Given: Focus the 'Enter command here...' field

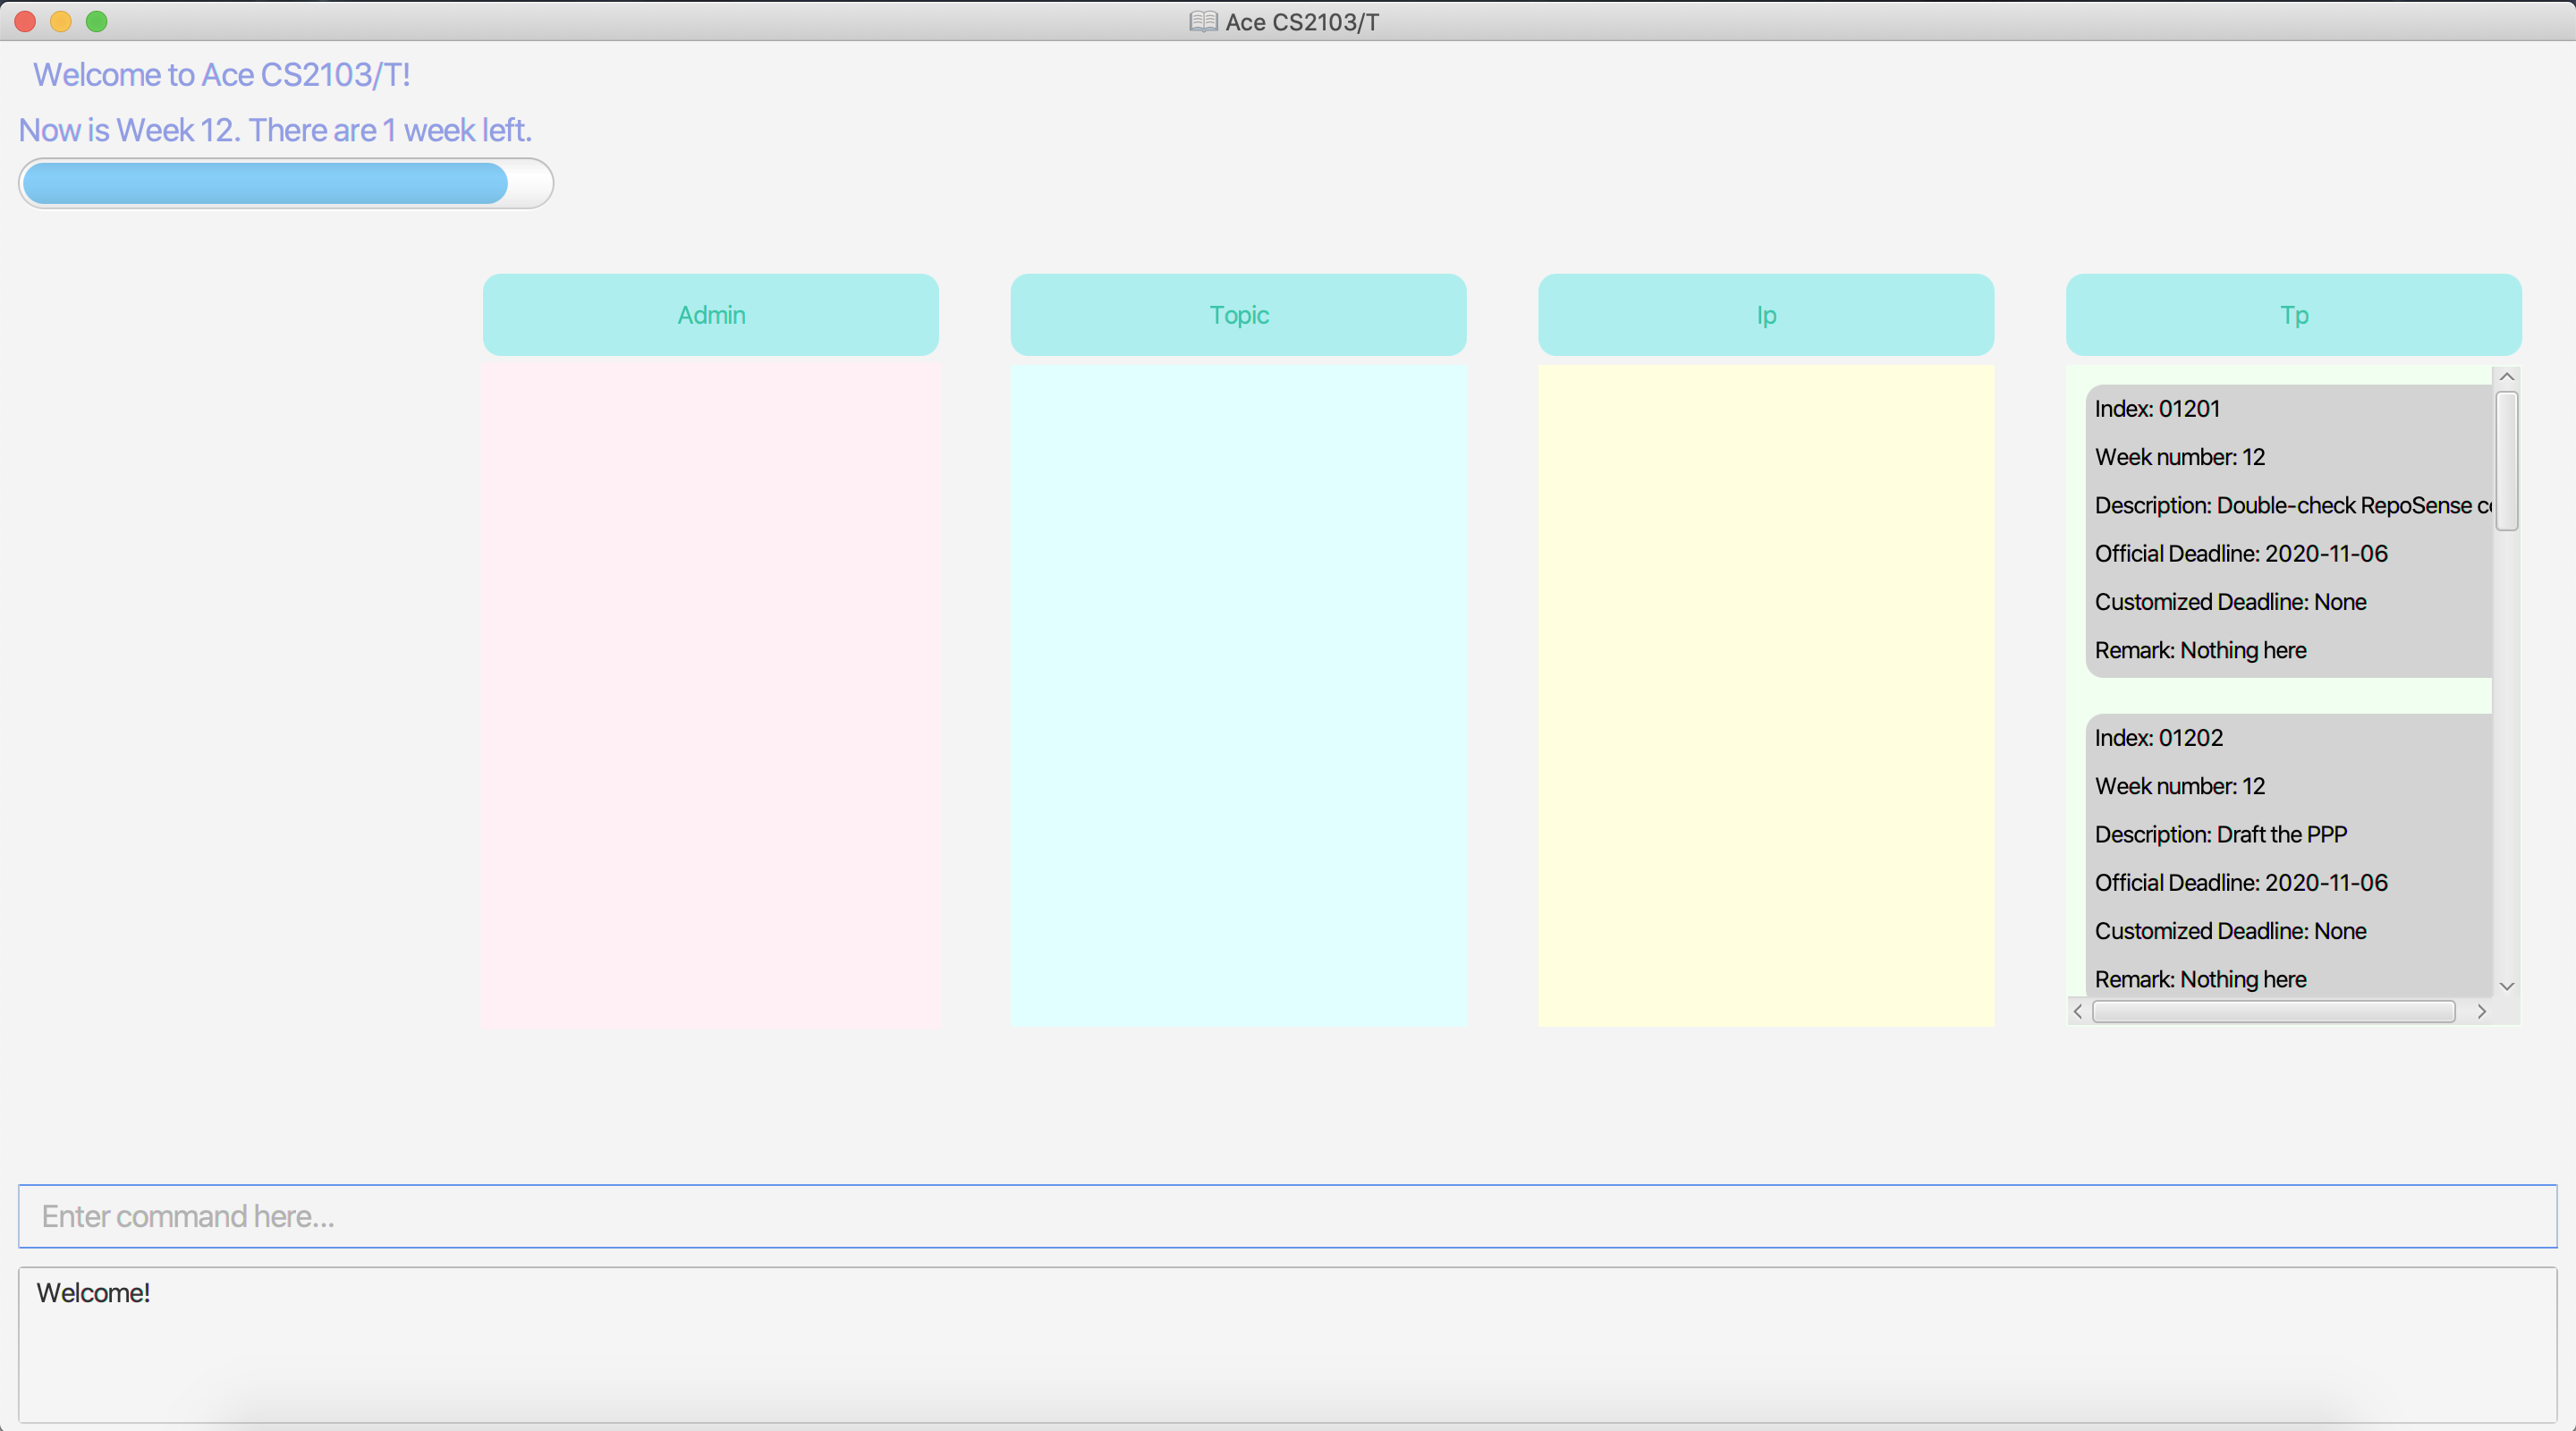Looking at the screenshot, I should coord(1287,1216).
